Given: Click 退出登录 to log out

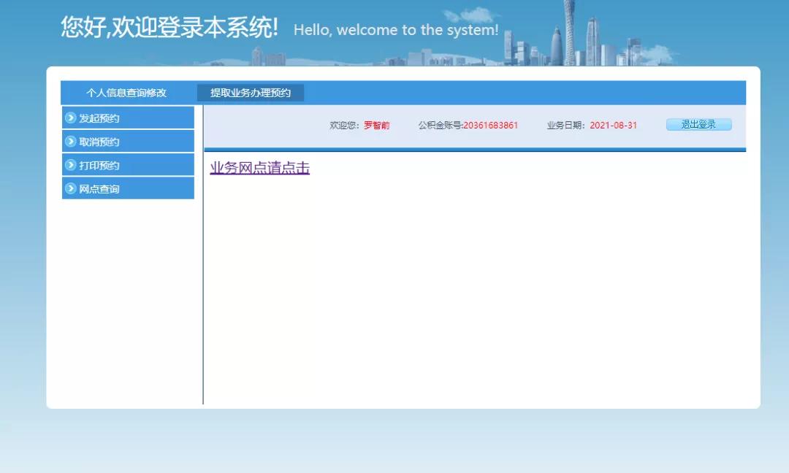Looking at the screenshot, I should tap(698, 124).
